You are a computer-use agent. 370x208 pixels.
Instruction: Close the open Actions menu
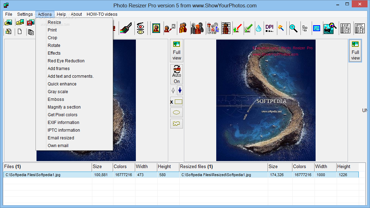point(45,14)
